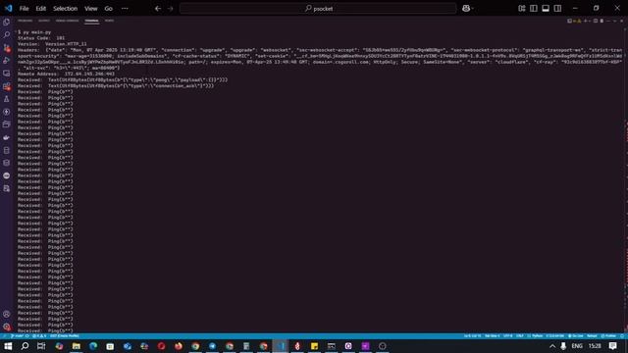Click Prettier status bar item
This screenshot has width=628, height=353.
[x=608, y=335]
